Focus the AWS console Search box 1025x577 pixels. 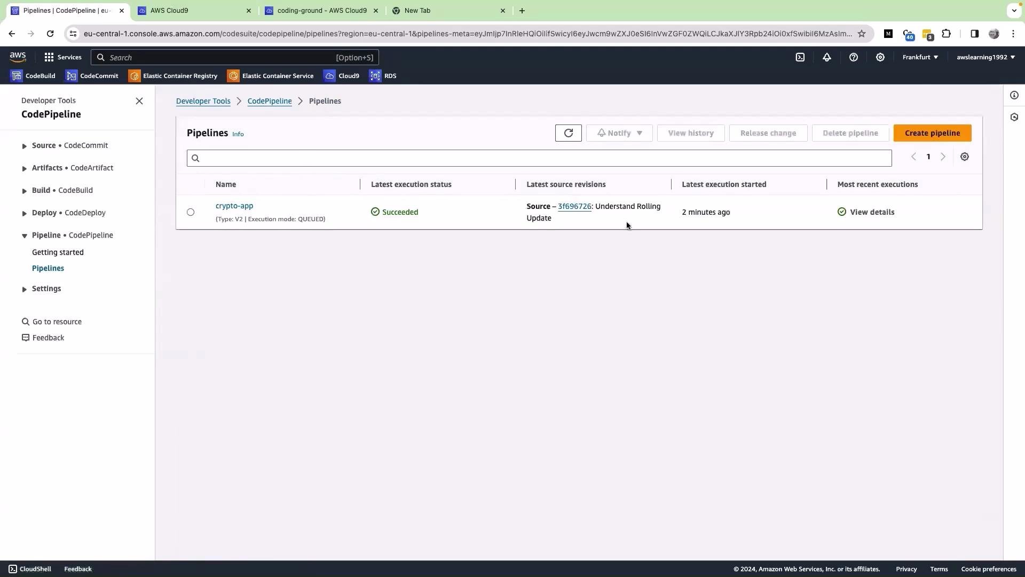[235, 57]
